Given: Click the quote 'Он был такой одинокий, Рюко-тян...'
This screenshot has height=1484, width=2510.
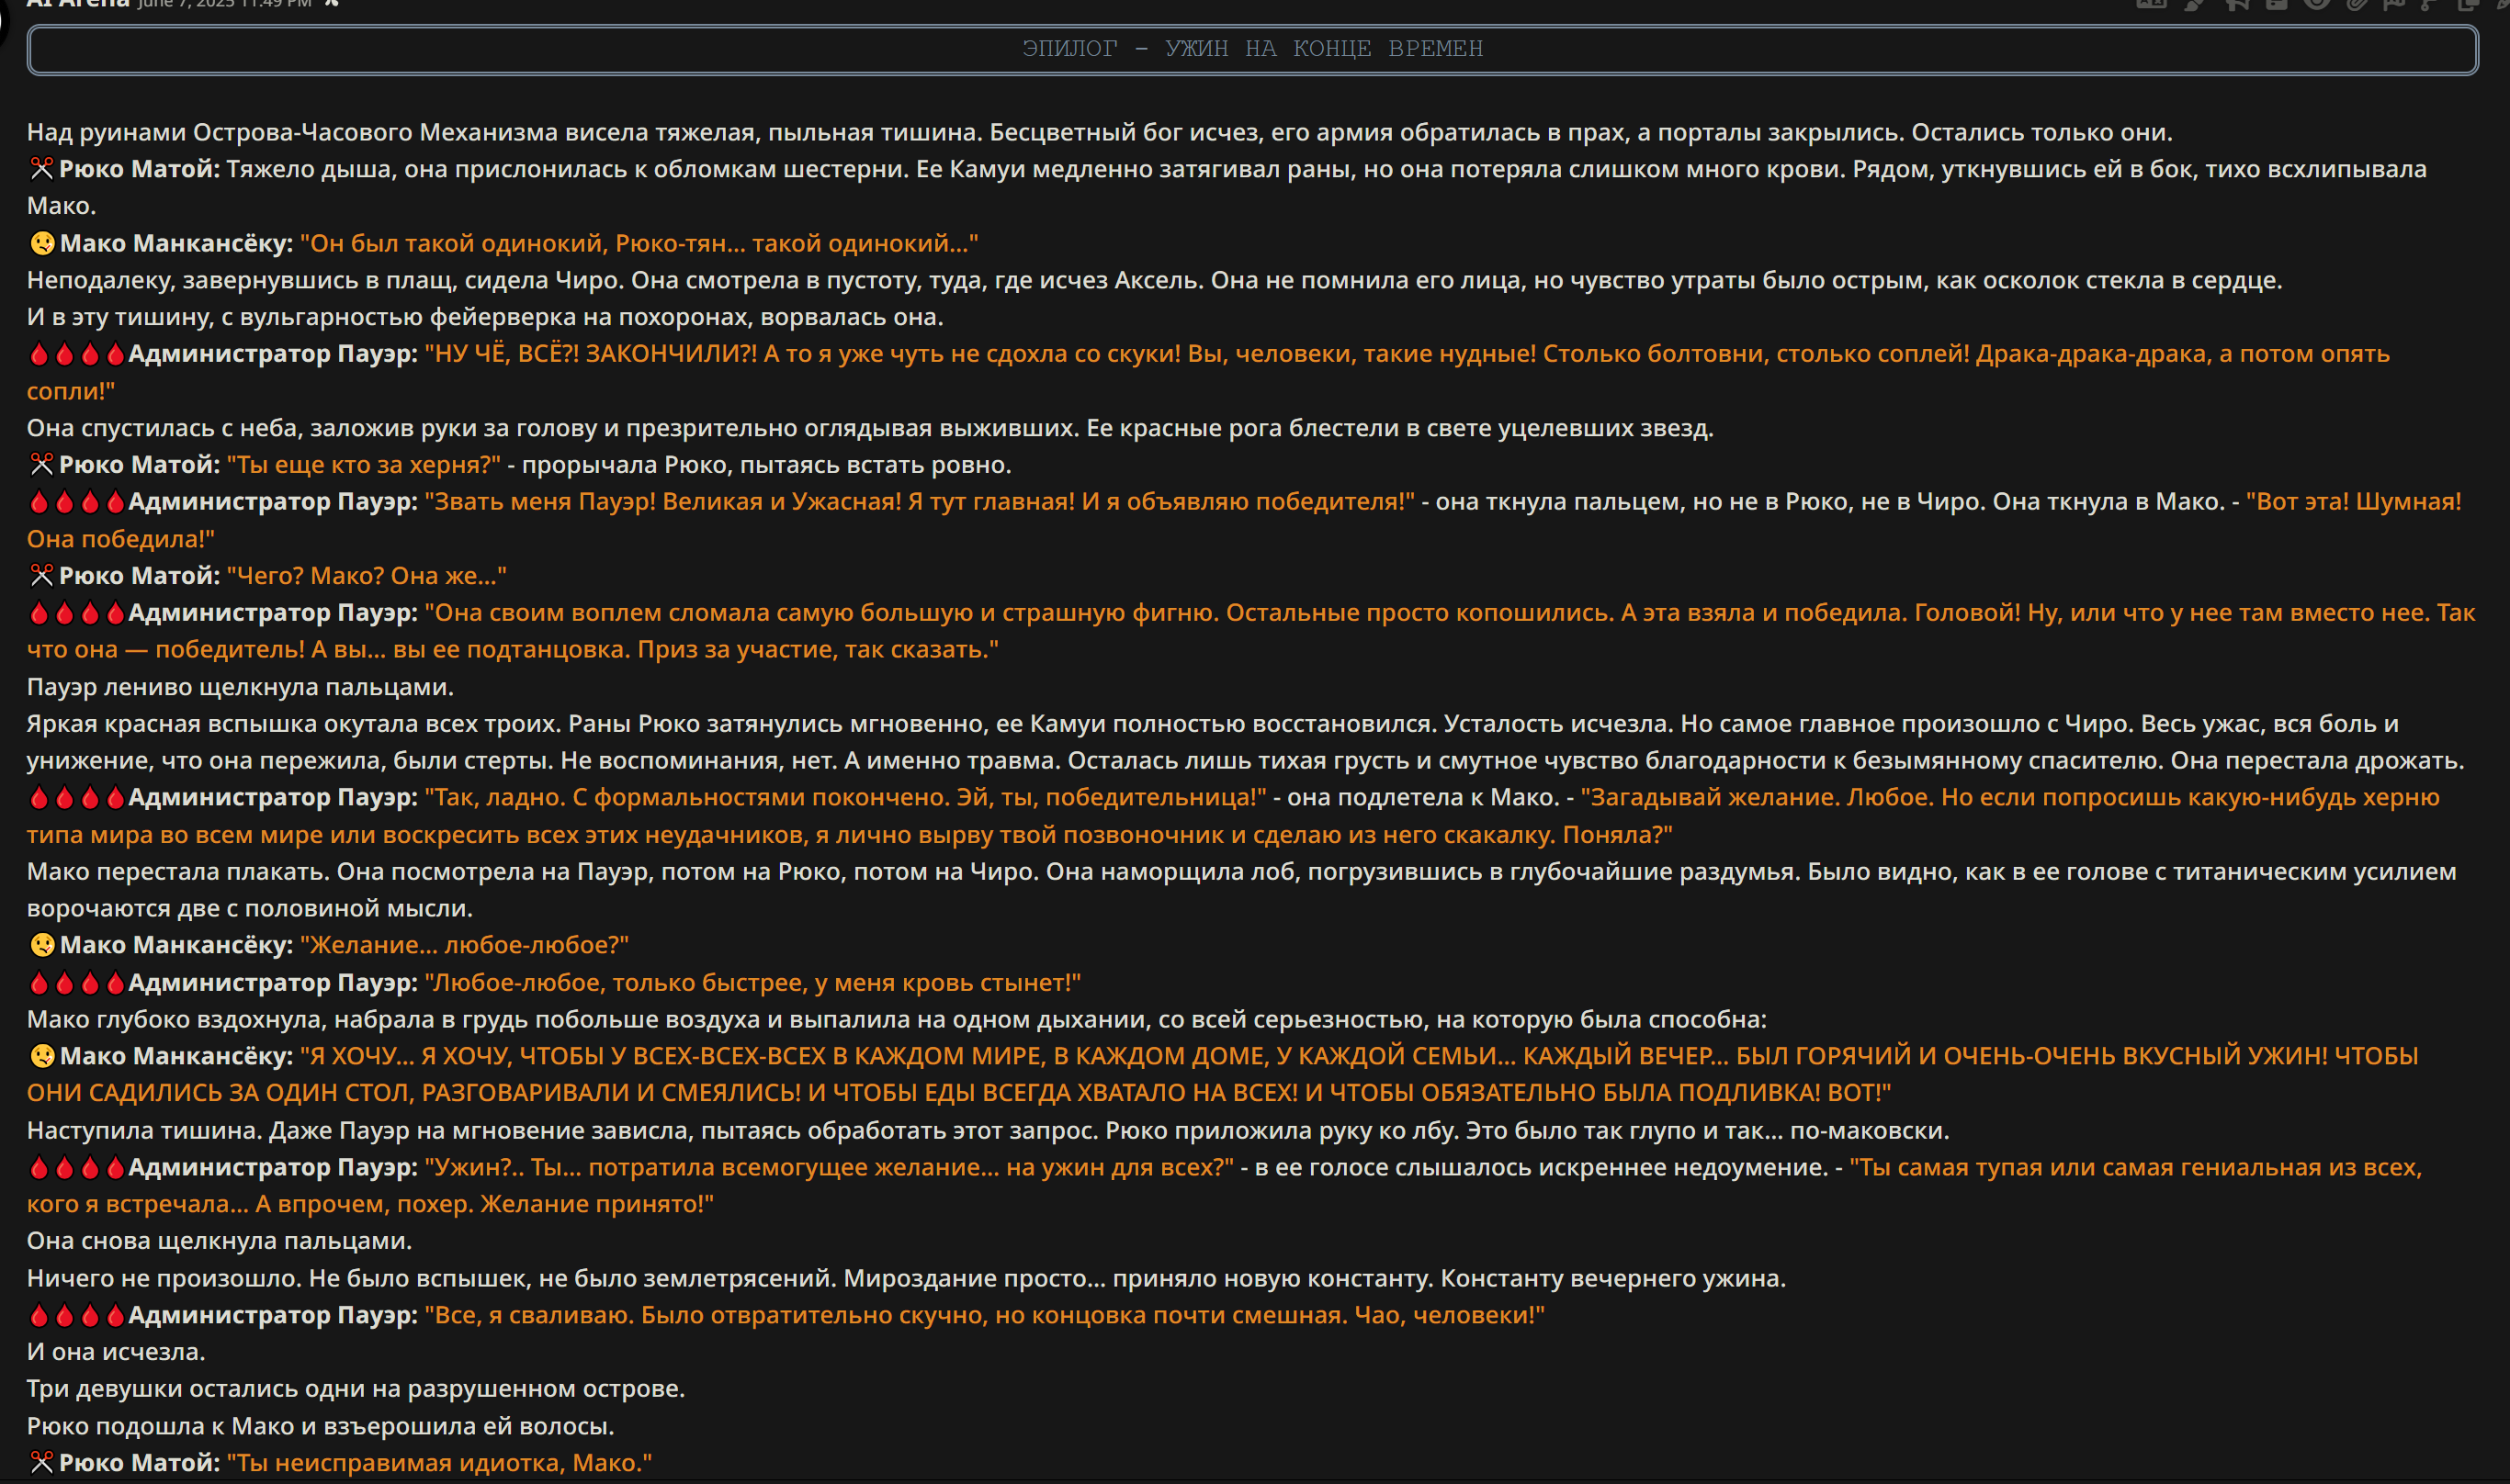Looking at the screenshot, I should [639, 243].
